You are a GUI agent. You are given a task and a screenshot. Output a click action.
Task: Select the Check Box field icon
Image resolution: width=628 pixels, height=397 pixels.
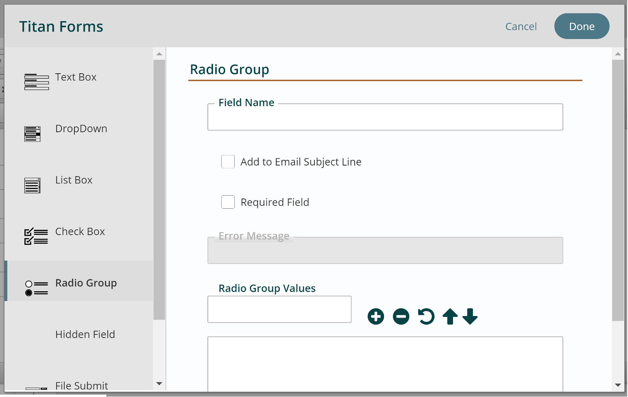(x=36, y=236)
